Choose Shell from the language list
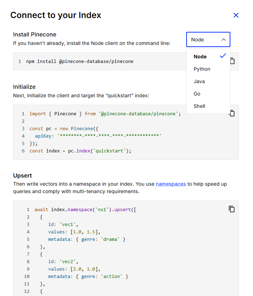This screenshot has height=296, width=253. (x=208, y=106)
